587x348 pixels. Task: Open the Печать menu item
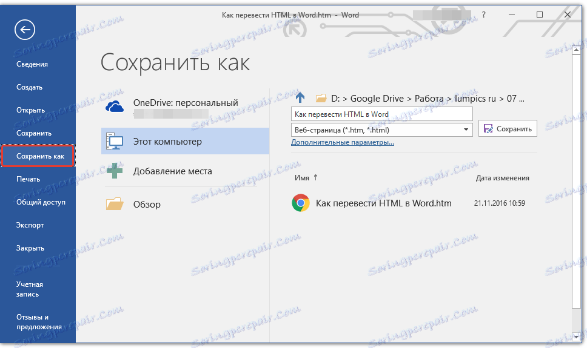click(x=29, y=179)
